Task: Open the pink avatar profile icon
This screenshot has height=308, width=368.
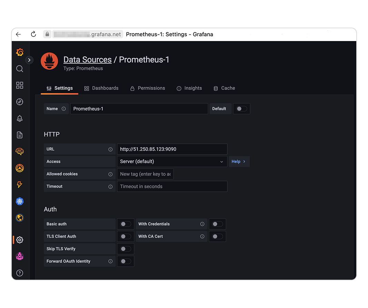Action: tap(20, 256)
